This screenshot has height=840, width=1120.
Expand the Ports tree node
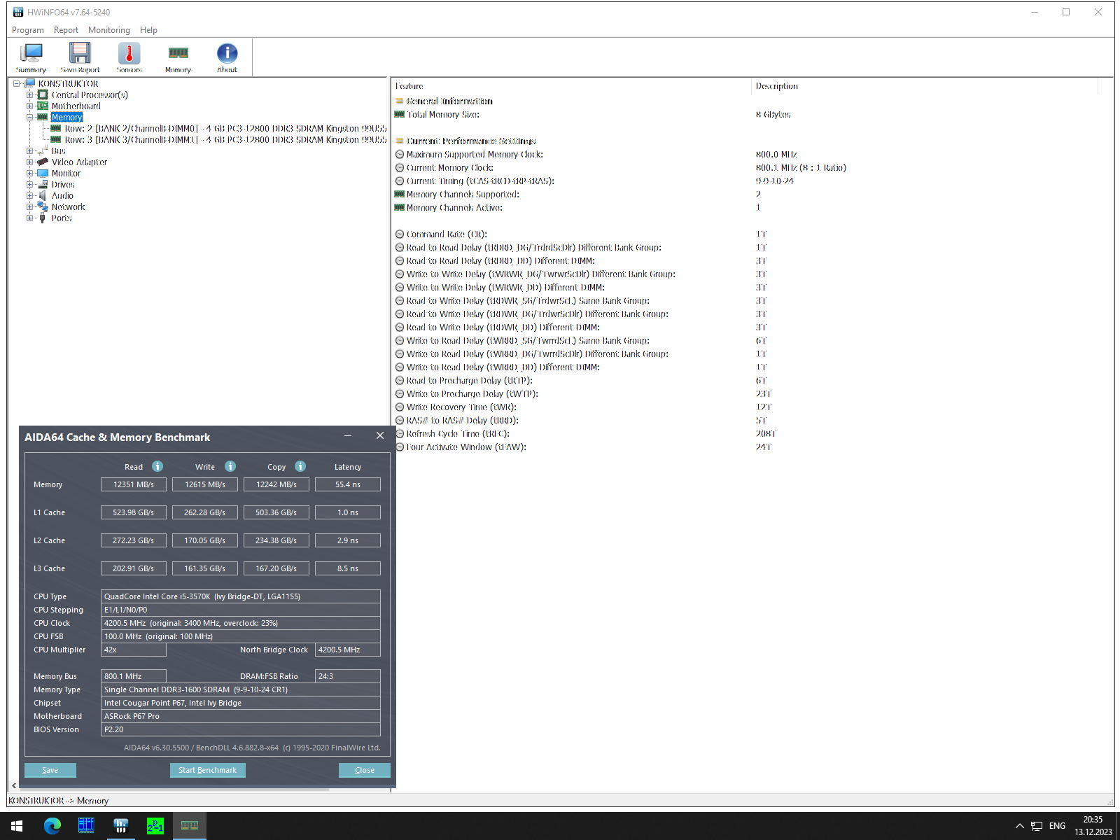coord(29,218)
